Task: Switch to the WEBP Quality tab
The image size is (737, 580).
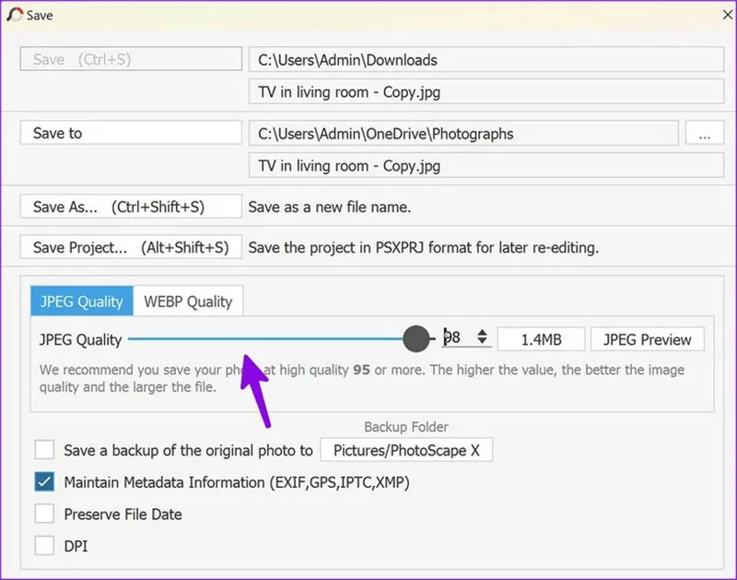Action: tap(188, 301)
